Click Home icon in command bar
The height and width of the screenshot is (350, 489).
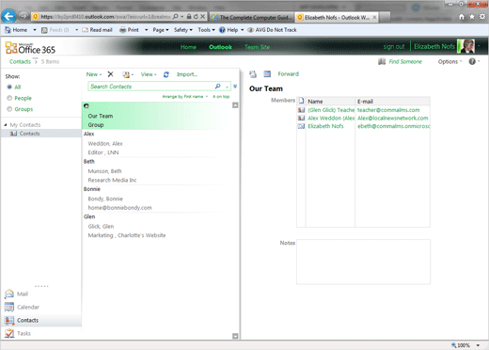tap(8, 30)
